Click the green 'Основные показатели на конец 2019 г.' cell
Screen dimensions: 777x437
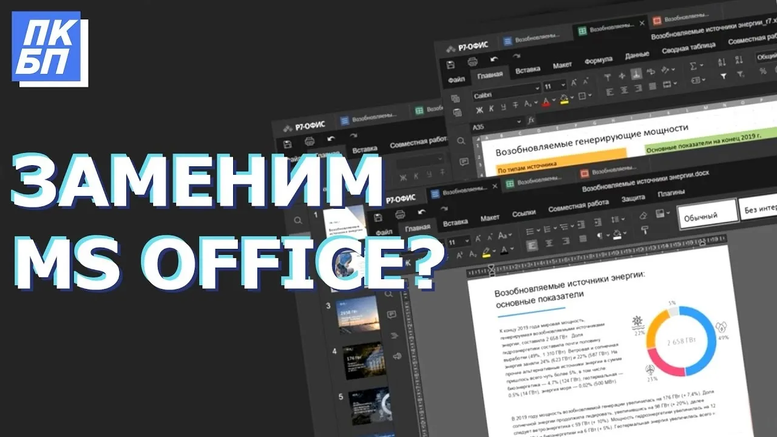coord(710,142)
